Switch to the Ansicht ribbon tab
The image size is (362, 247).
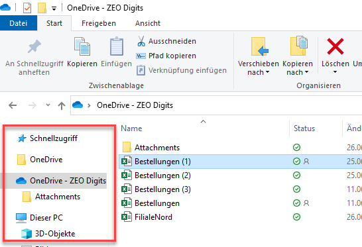(148, 23)
